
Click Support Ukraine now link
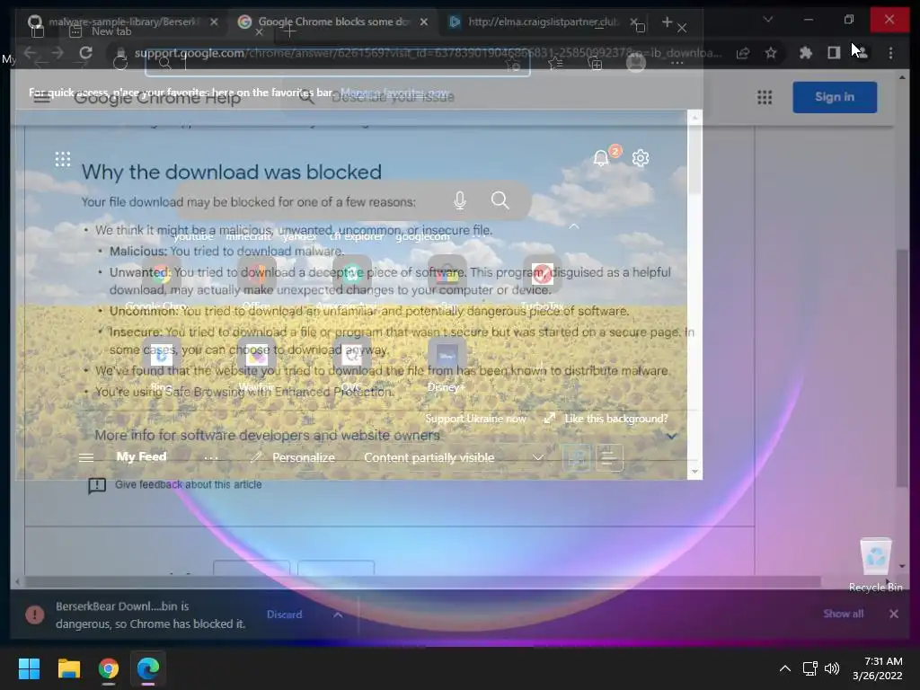click(475, 419)
